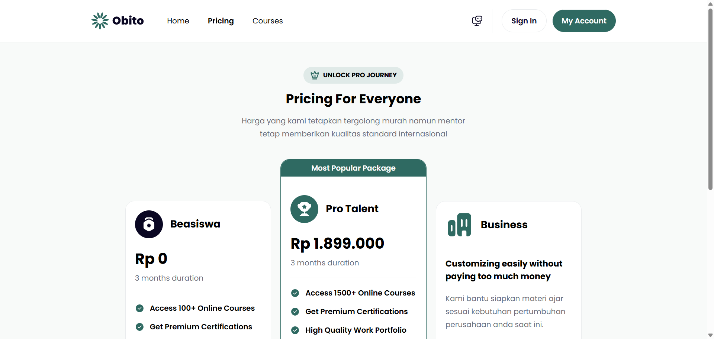
Task: Click checkmark next to Pro Talent Premium Certifications
Action: (295, 311)
